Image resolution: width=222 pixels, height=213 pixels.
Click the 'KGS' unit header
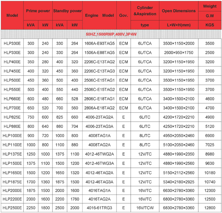[210, 25]
